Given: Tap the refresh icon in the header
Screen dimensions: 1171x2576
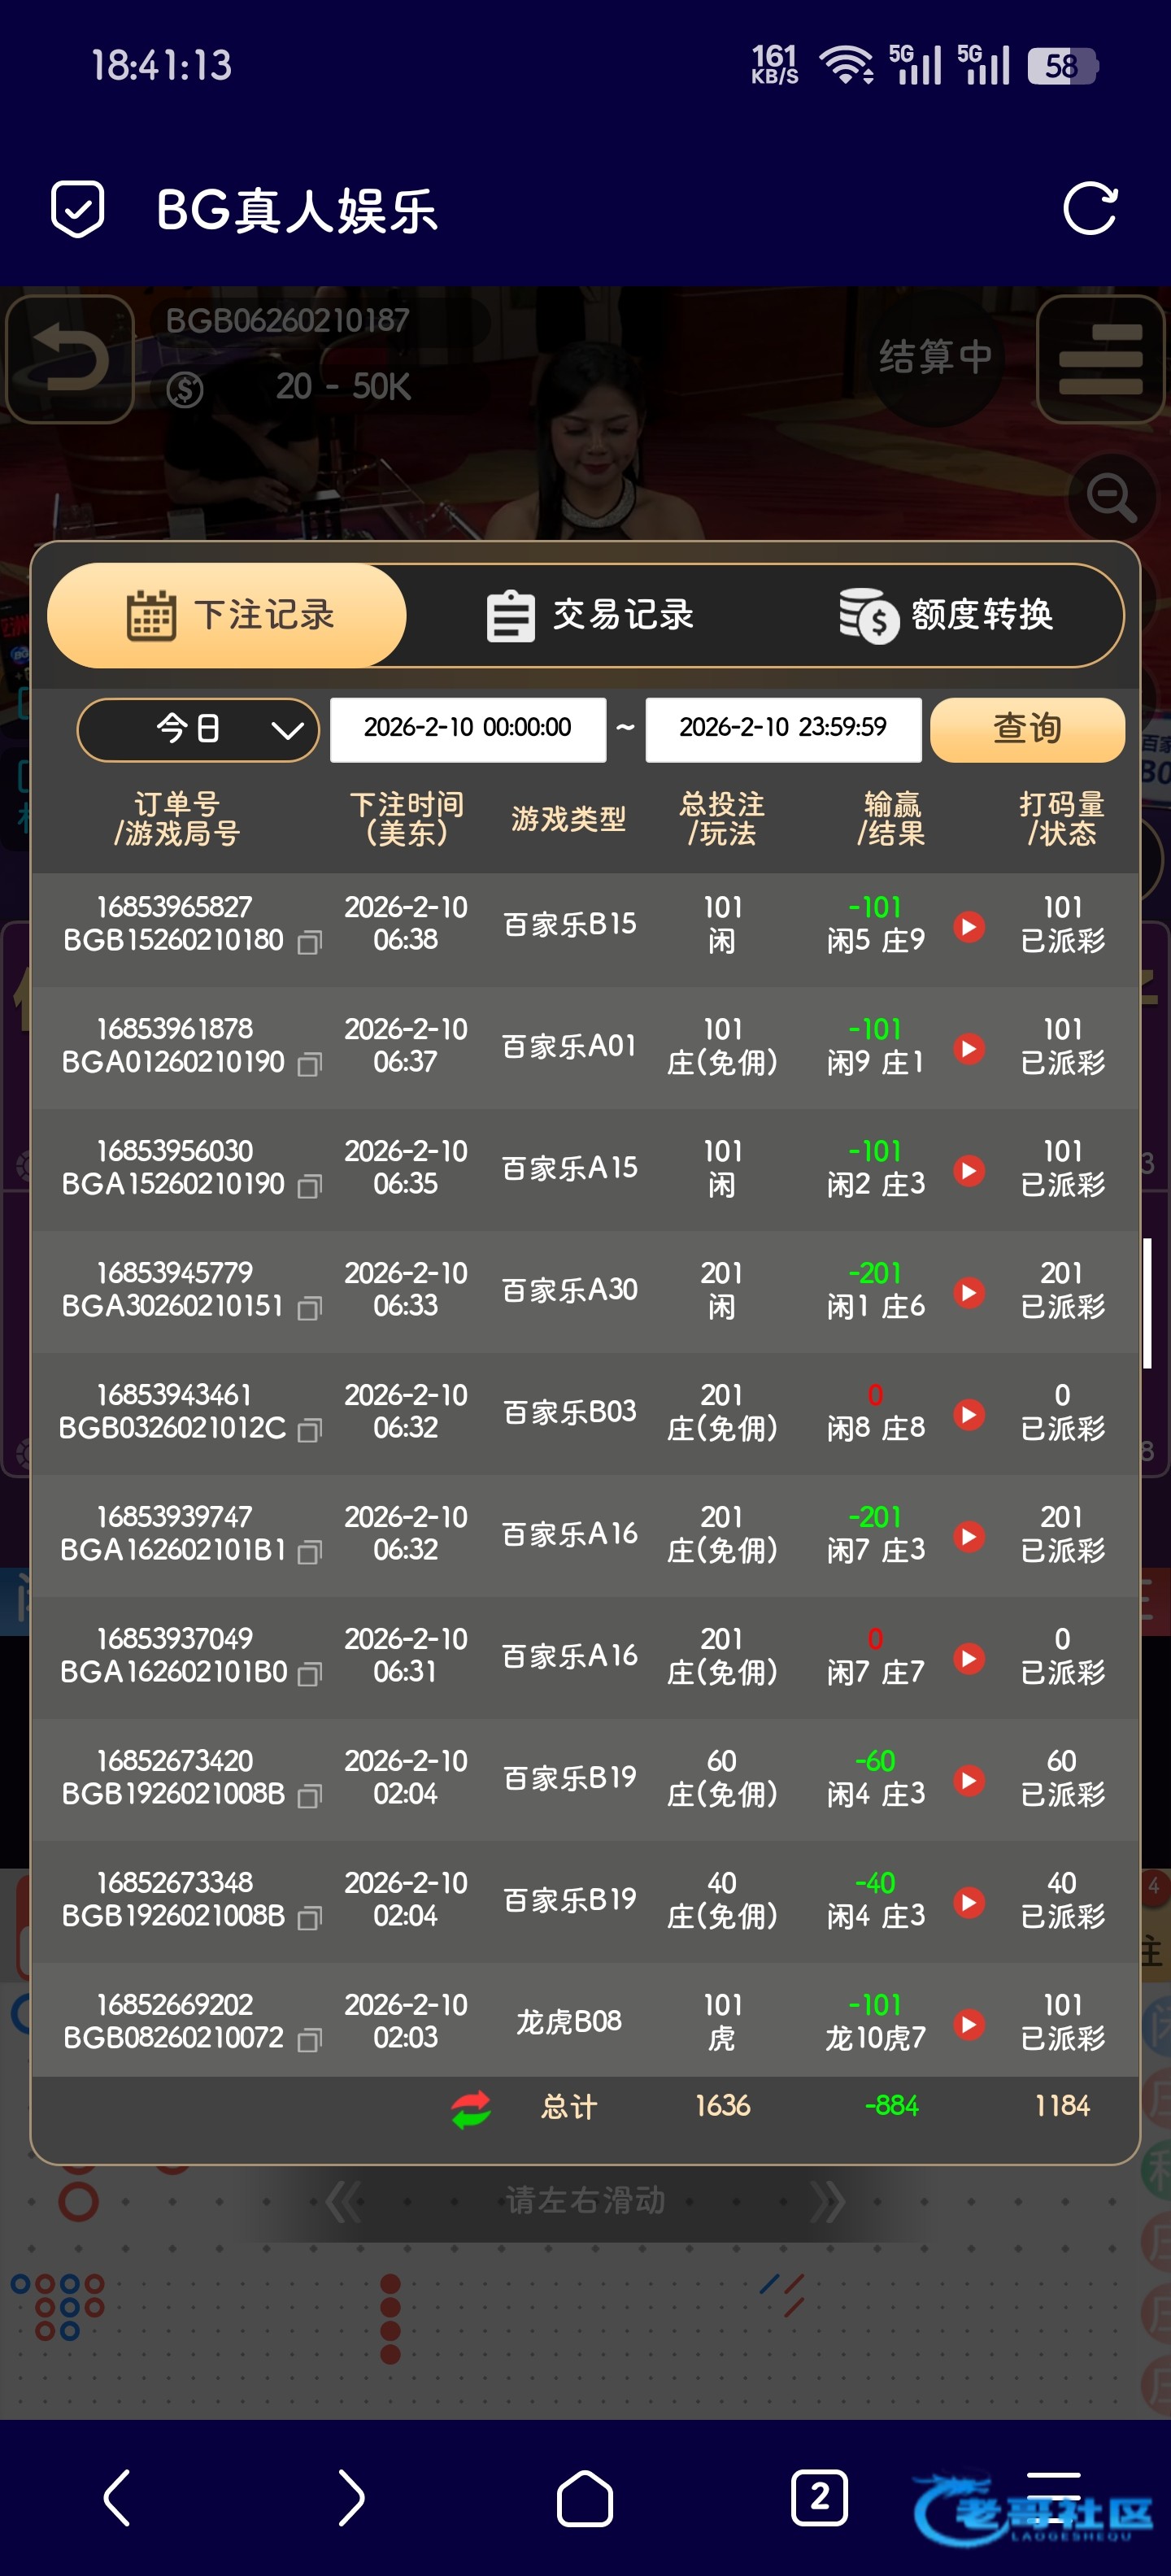Looking at the screenshot, I should (x=1089, y=209).
